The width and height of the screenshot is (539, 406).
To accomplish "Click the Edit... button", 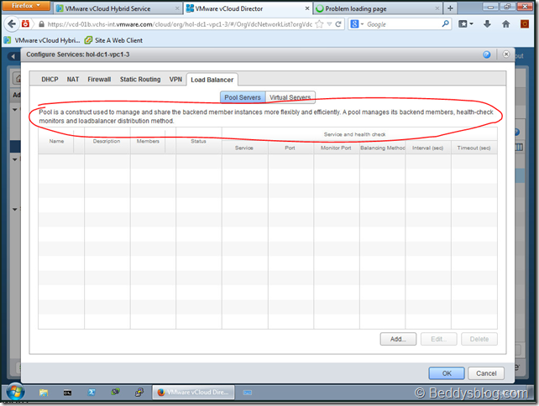I will (x=439, y=339).
